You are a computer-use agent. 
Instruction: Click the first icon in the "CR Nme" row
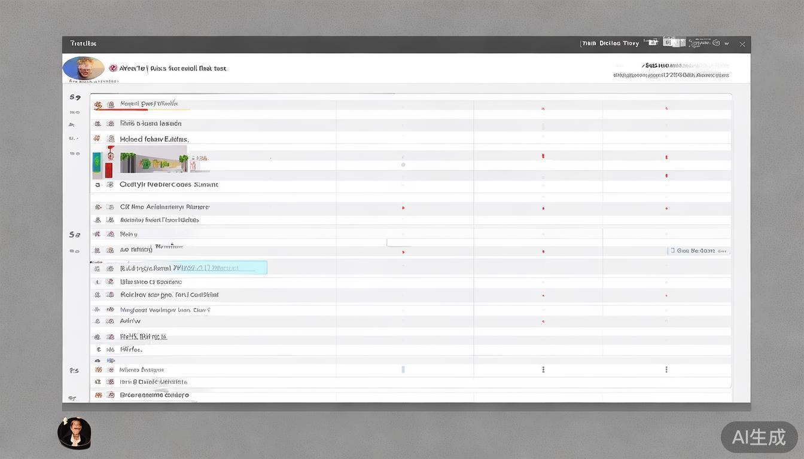(98, 207)
